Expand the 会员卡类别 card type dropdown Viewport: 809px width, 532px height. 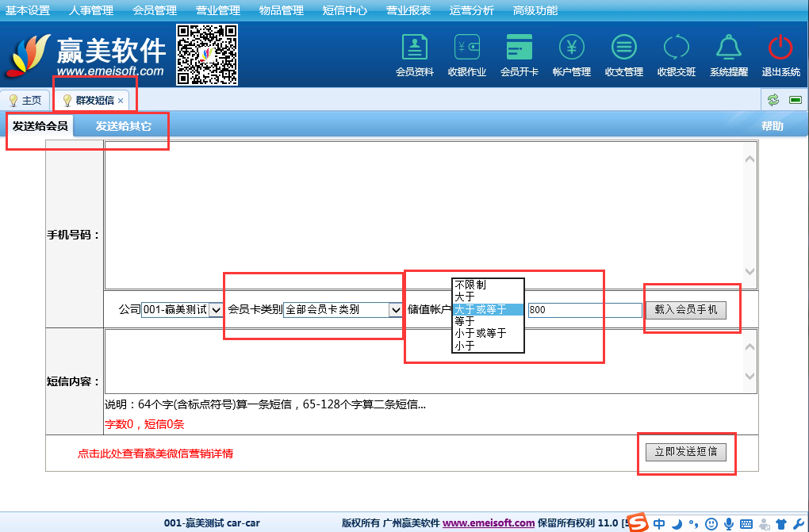(395, 310)
